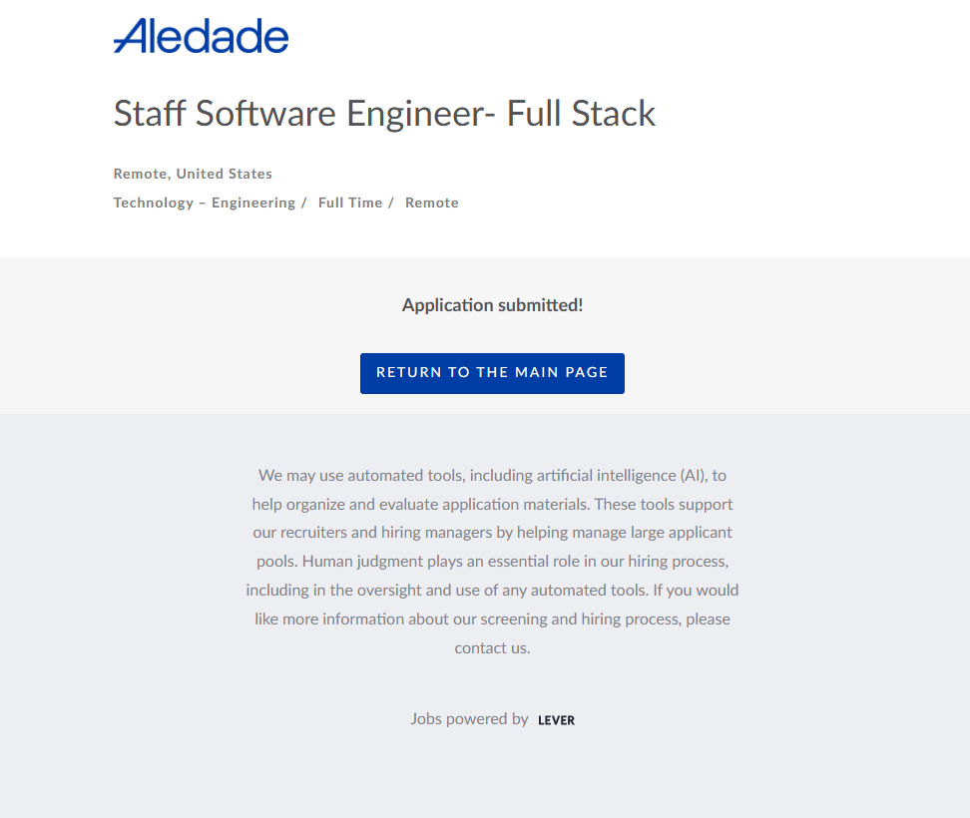Click the Aledade company logo
This screenshot has height=818, width=970.
pos(201,36)
